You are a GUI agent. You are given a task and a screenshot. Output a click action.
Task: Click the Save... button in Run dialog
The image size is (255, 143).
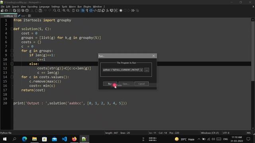[126, 84]
